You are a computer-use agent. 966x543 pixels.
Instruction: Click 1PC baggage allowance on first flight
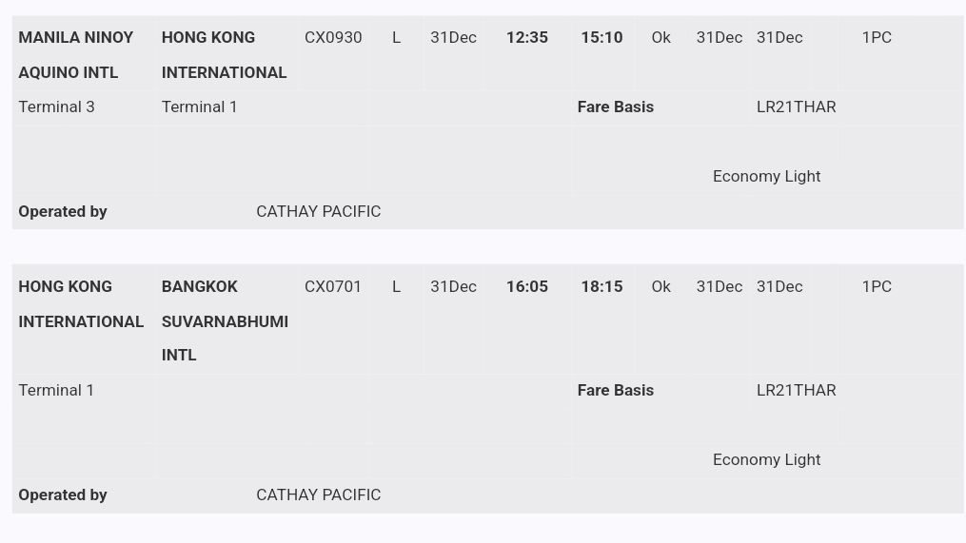[877, 38]
